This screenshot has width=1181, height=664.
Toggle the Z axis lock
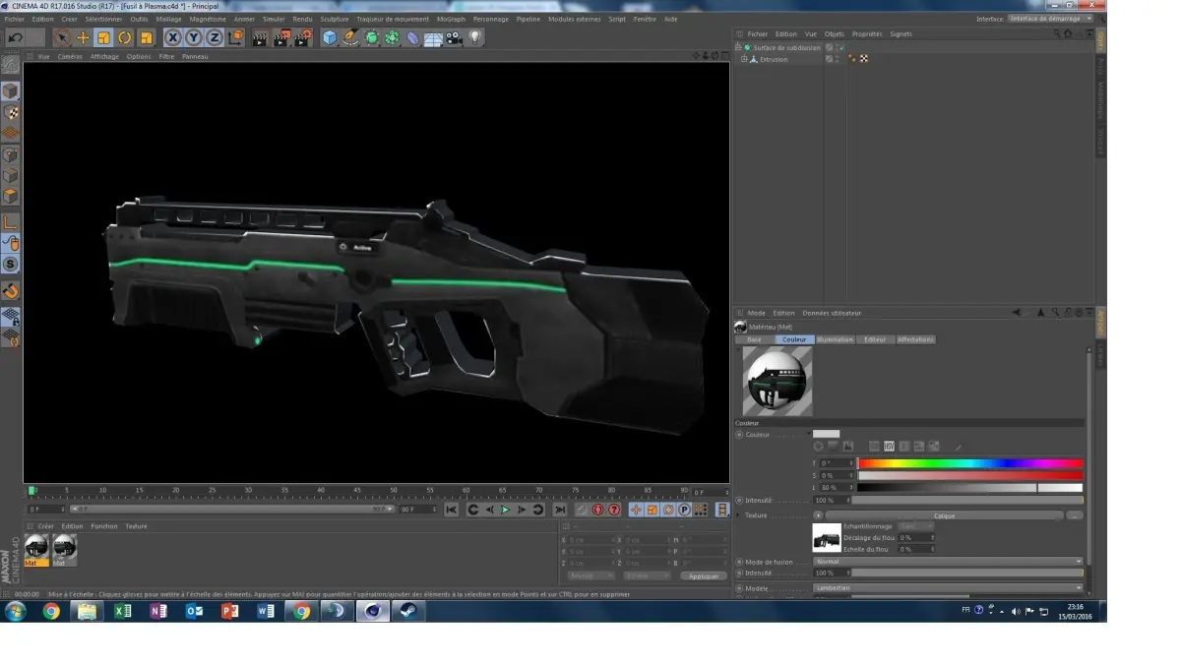coord(215,37)
